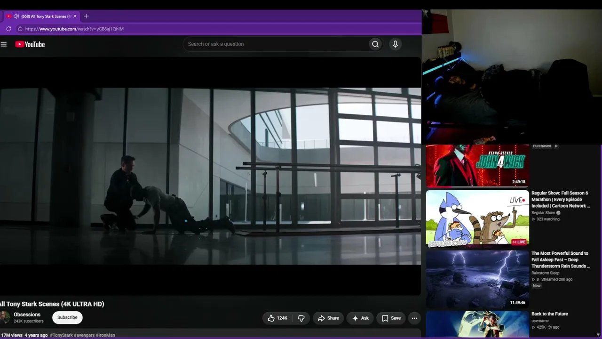Open the Ask assistant button

(360, 318)
